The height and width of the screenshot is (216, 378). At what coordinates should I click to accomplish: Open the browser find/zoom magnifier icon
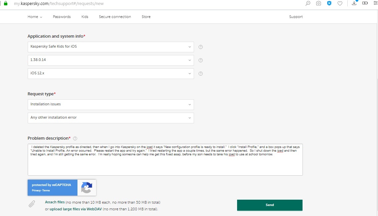(308, 3)
